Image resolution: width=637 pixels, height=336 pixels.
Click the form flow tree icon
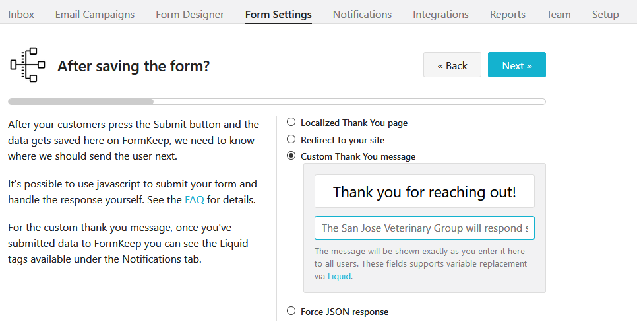pos(27,65)
